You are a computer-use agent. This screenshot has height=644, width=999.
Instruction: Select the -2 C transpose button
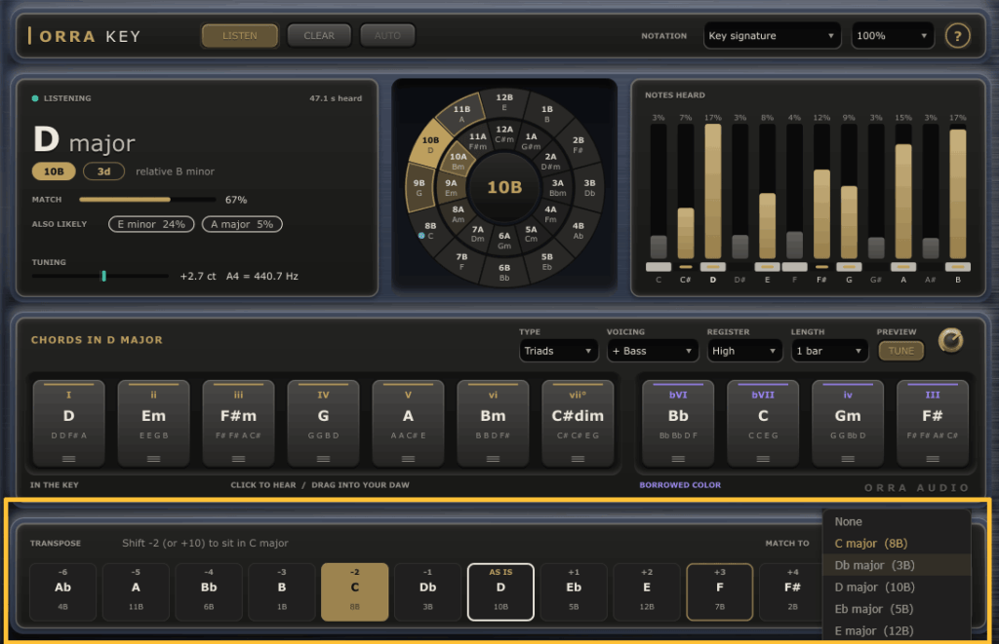click(x=355, y=591)
